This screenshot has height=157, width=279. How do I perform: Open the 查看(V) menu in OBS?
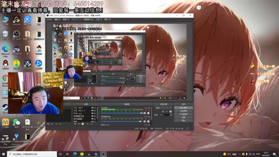[x=66, y=20]
